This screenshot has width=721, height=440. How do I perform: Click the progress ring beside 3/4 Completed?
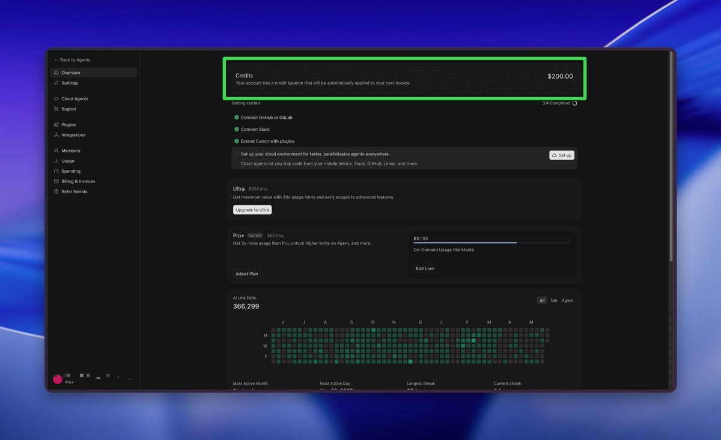[x=575, y=103]
